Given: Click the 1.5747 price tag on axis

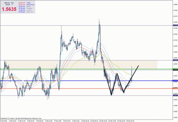Looking at the screenshot, I should pos(175,25).
